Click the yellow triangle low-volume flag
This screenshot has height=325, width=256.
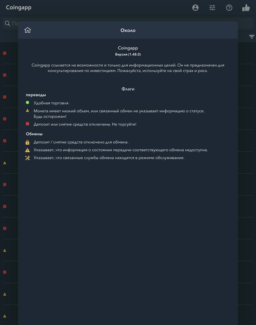tap(27, 110)
